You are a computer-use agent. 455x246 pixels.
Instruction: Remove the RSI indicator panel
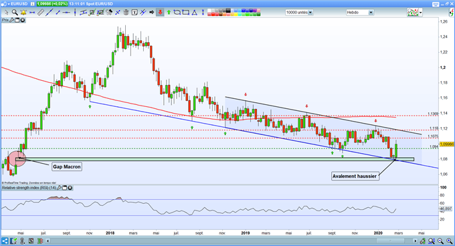(70, 188)
